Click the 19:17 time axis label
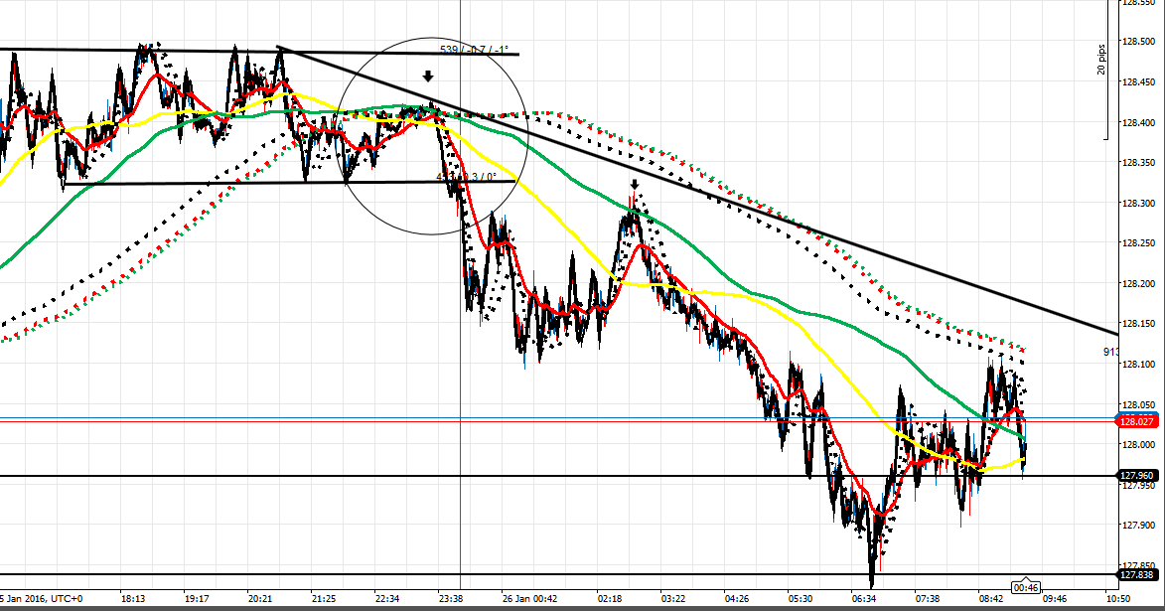The image size is (1165, 611). 197,598
